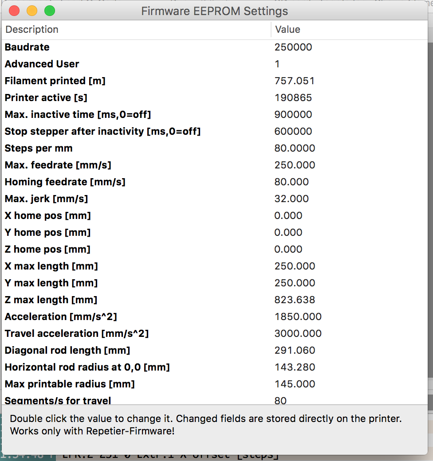Click the Acceleration value 1850.000
The height and width of the screenshot is (461, 433).
298,316
